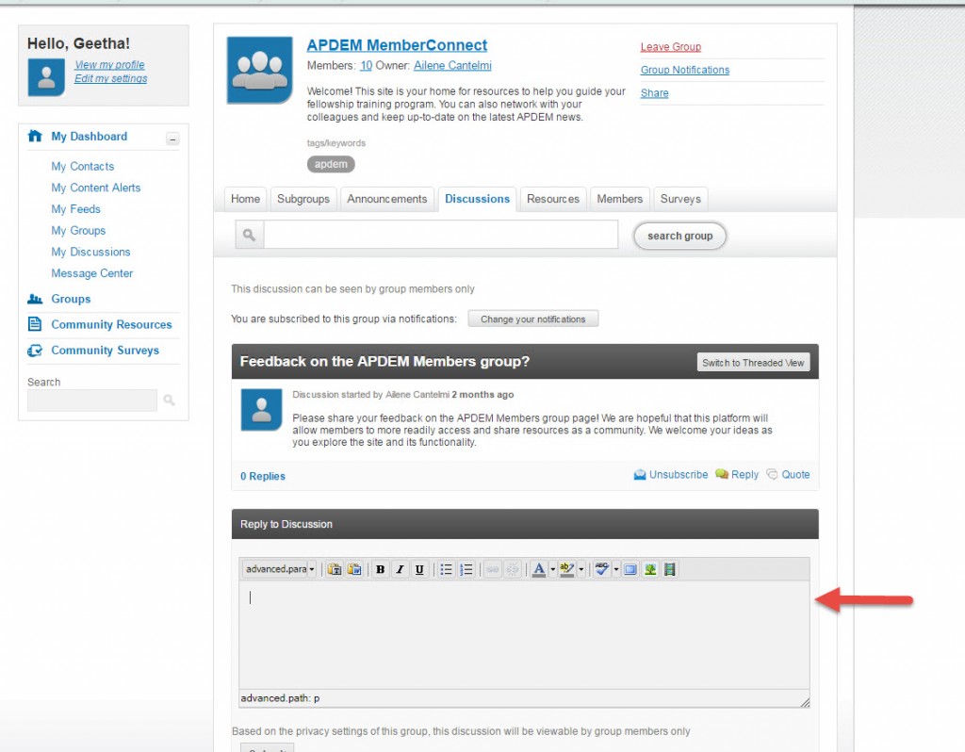Screen dimensions: 965x752
Task: Open the Members tab
Action: point(620,199)
